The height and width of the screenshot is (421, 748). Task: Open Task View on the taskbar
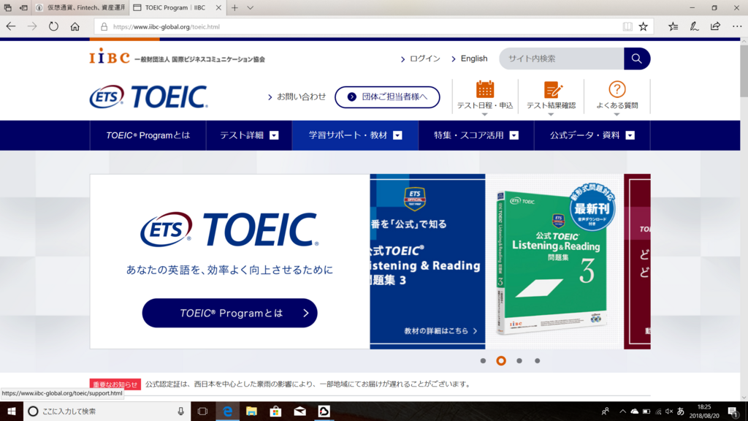[203, 411]
